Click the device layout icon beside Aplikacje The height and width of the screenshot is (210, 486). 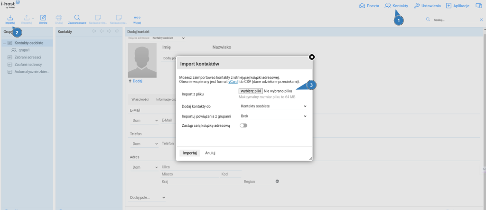click(x=478, y=6)
